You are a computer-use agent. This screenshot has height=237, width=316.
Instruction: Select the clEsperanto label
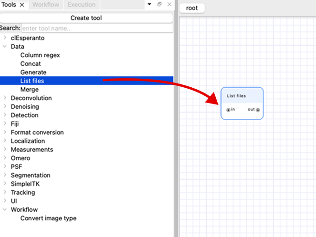[x=28, y=38]
